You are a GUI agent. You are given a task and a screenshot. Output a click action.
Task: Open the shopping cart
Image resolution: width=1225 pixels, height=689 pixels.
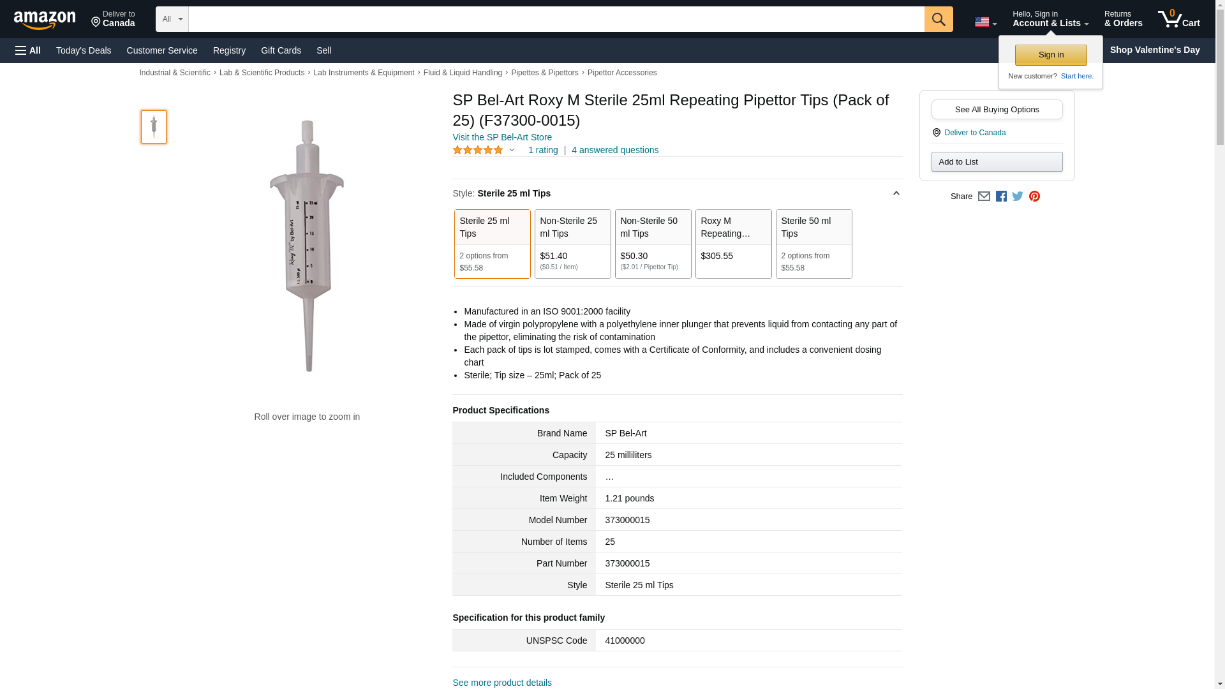[x=1178, y=19]
